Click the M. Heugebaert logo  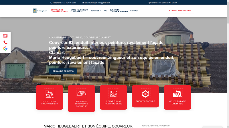click(x=40, y=11)
